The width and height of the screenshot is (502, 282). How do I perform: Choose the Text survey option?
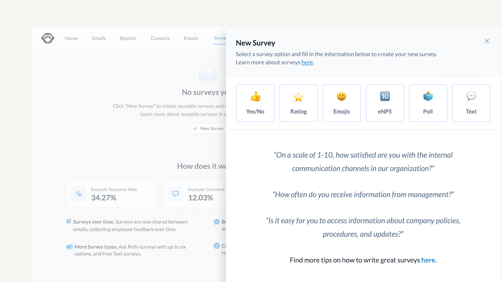(471, 103)
